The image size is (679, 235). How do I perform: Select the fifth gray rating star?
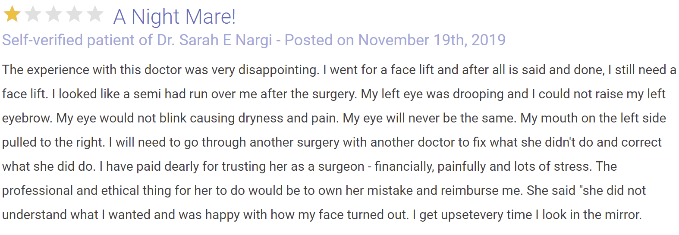click(95, 14)
